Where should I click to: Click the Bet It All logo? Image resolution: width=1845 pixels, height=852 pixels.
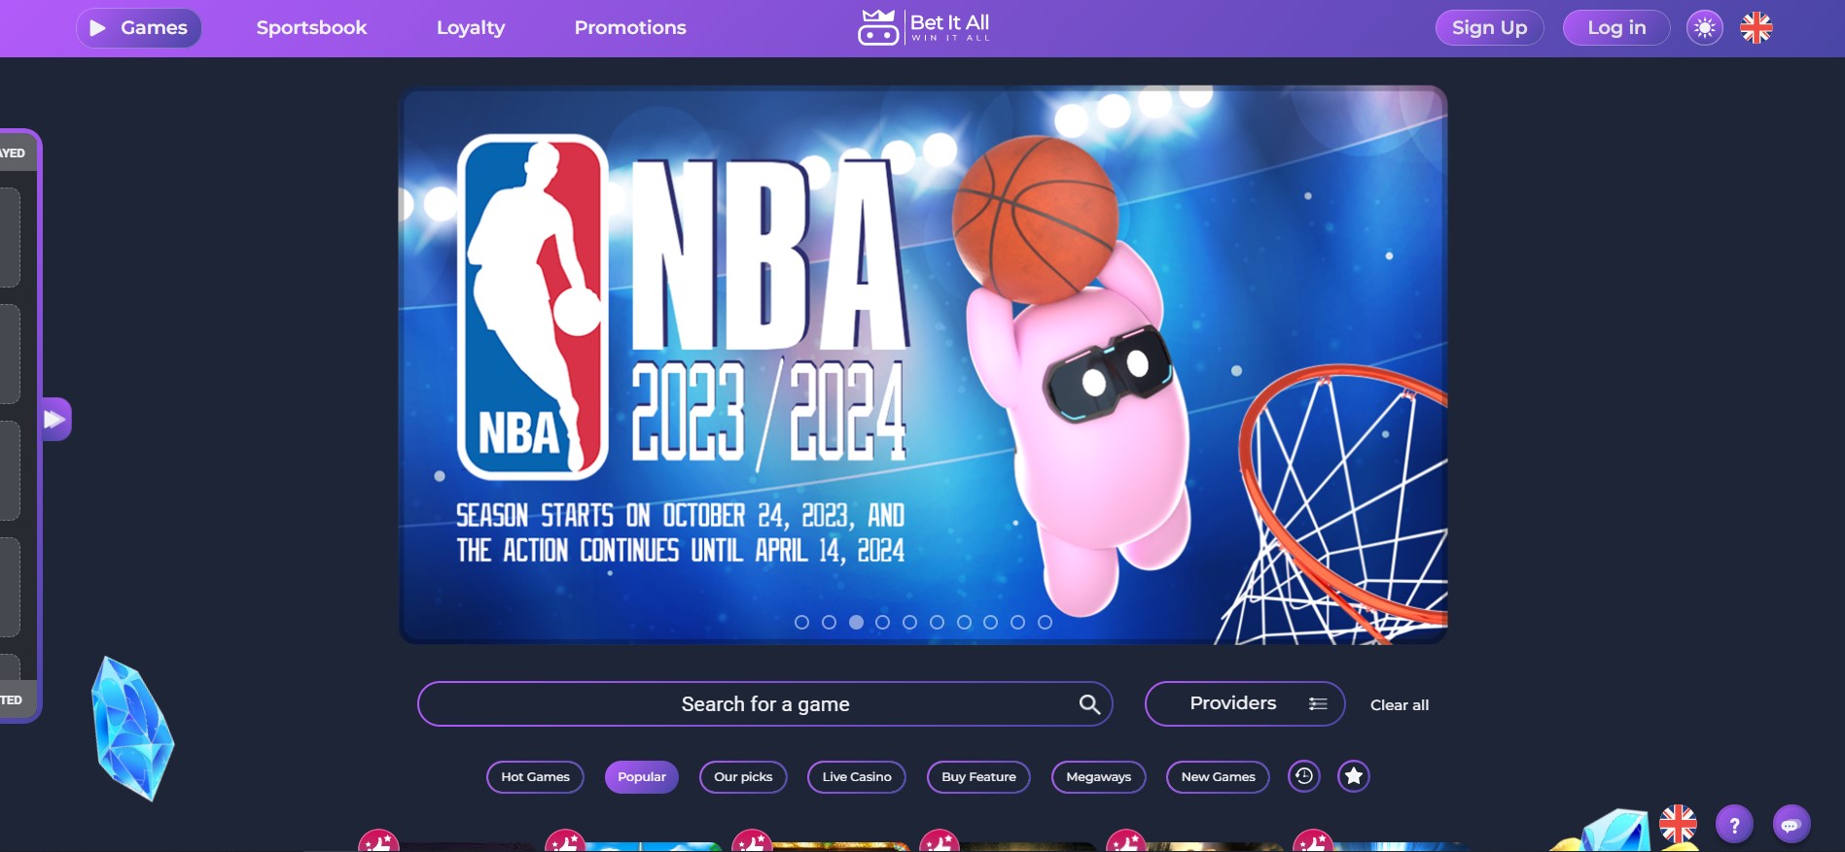tap(924, 27)
